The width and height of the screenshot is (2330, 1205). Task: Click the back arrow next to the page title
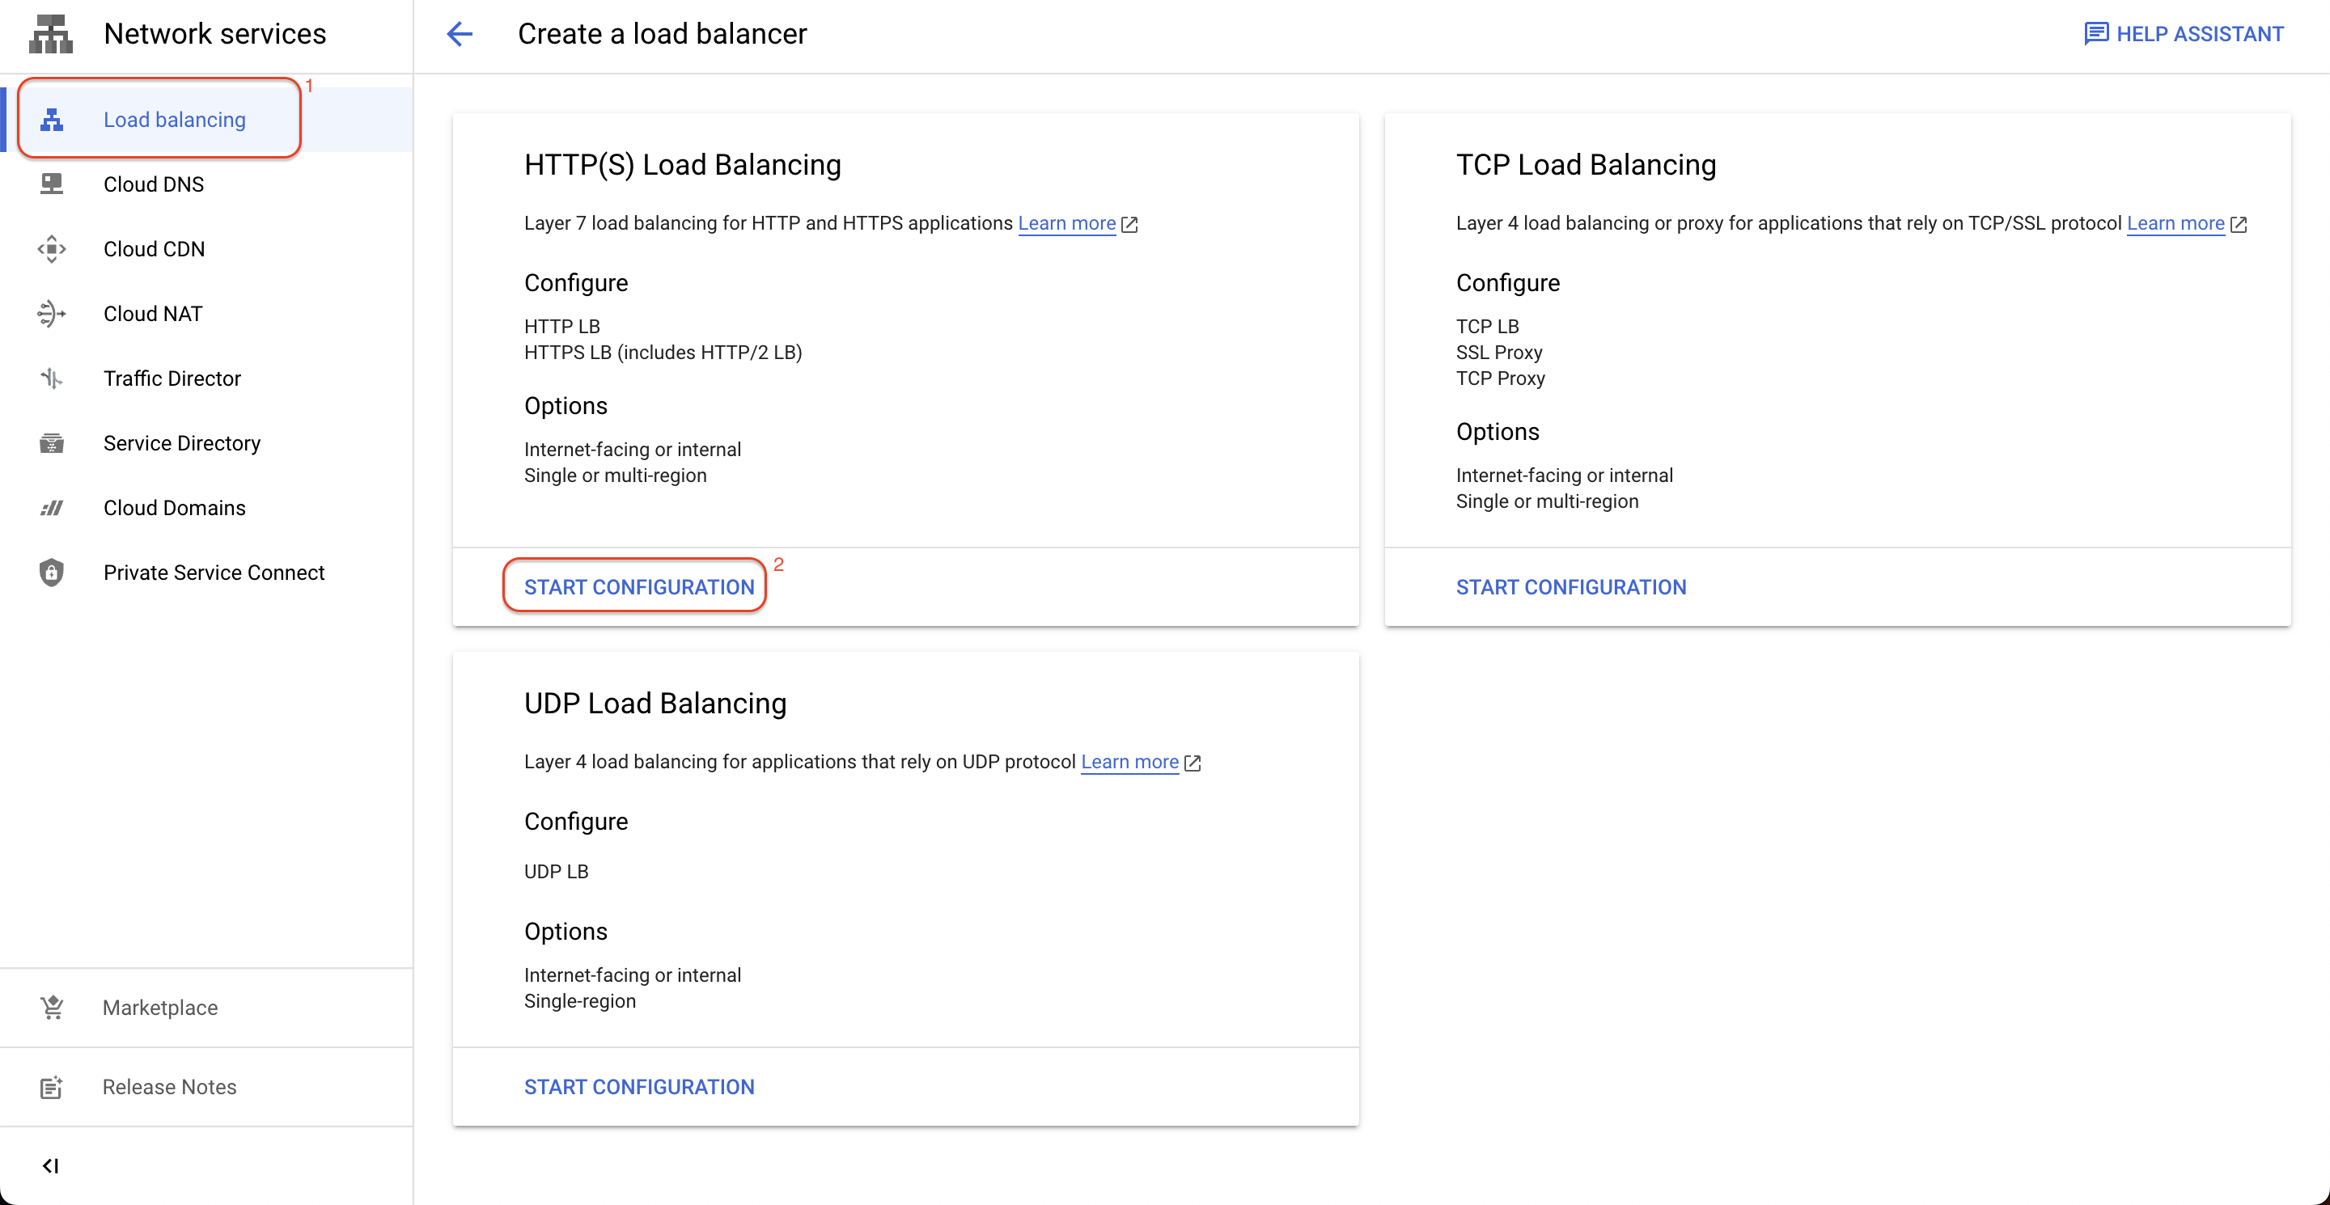(460, 34)
